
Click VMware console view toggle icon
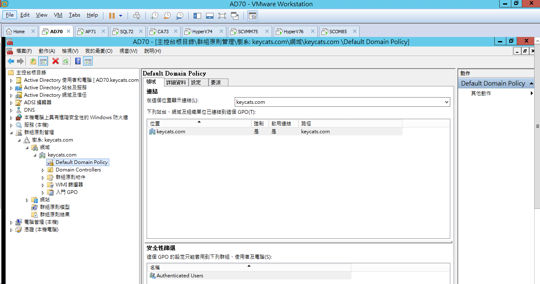point(253,16)
